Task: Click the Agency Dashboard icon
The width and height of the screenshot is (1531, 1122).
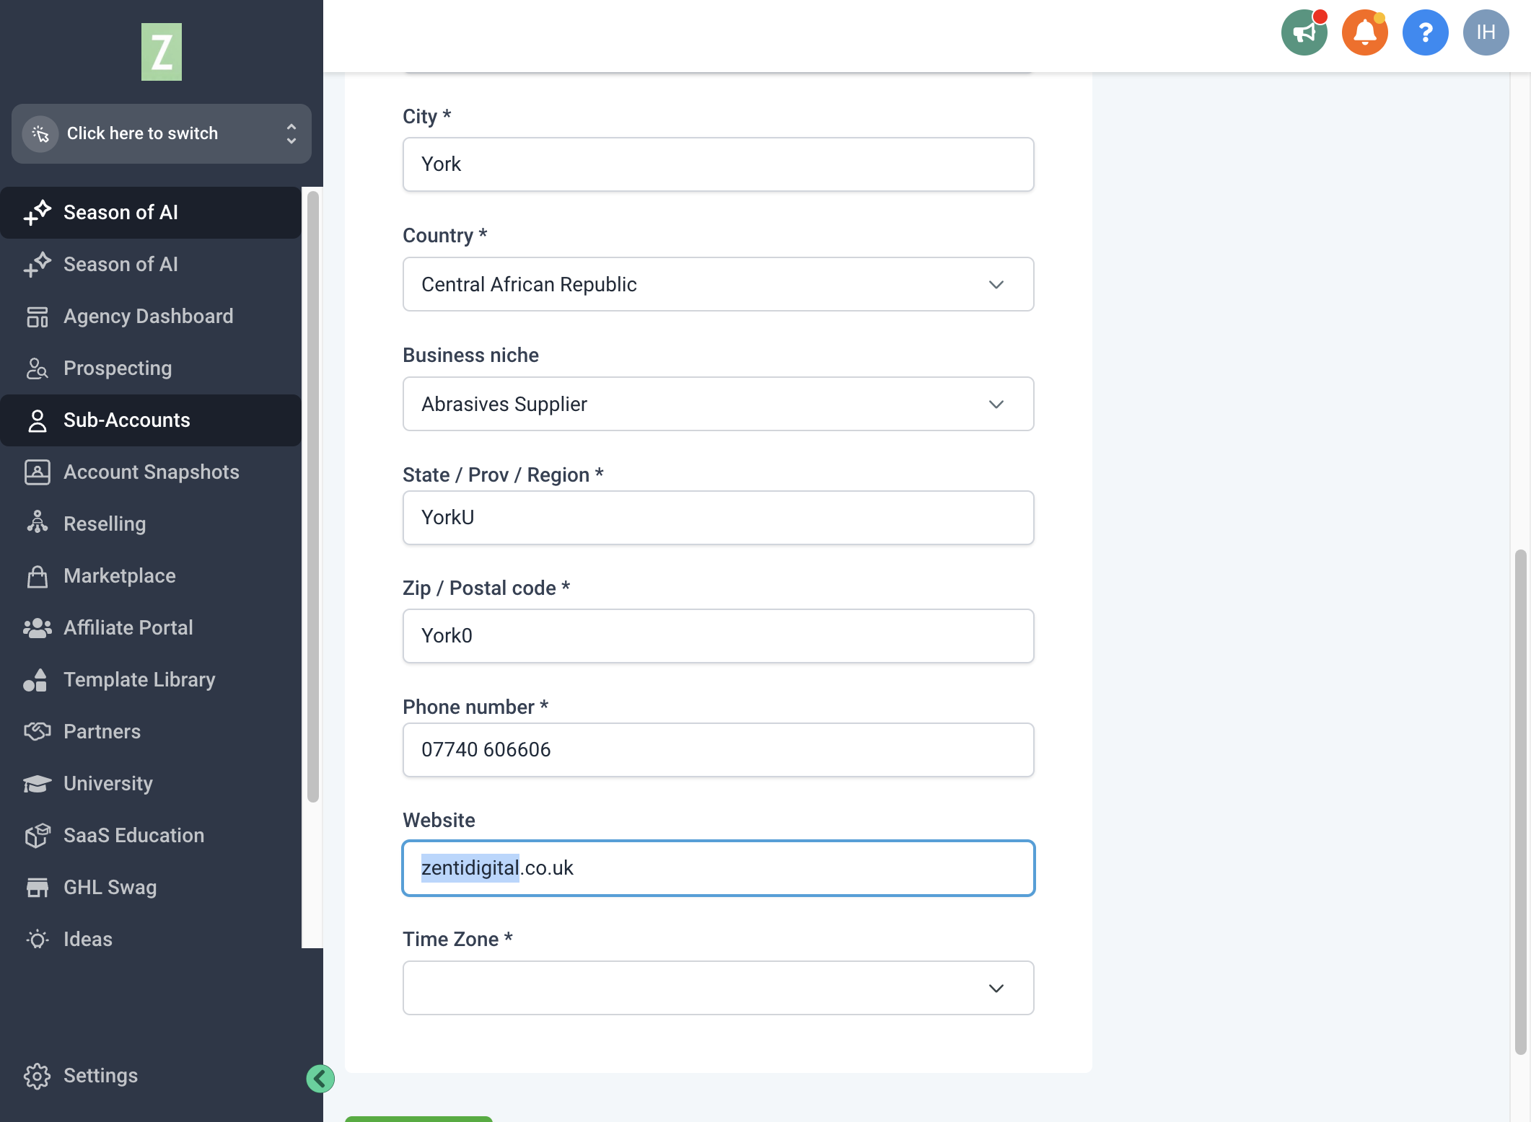Action: 37,317
